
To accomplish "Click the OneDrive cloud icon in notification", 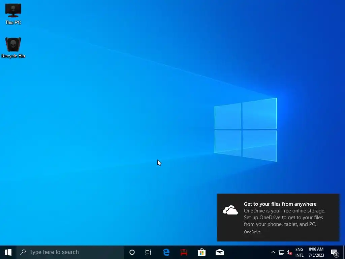I will tap(230, 210).
